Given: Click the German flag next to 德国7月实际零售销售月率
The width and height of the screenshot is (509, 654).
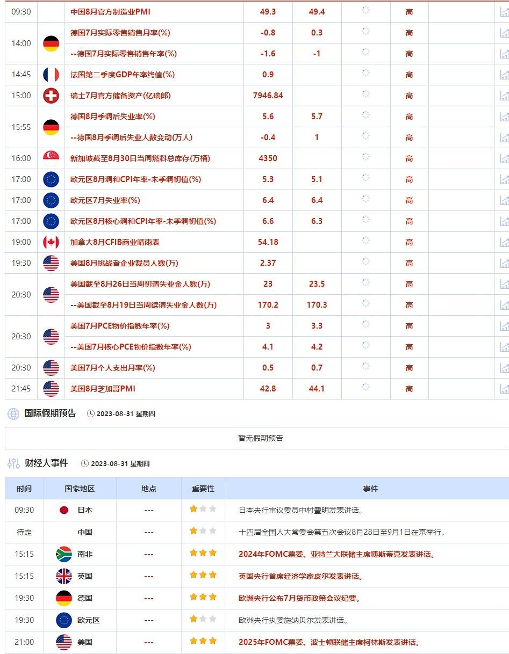Looking at the screenshot, I should point(51,43).
